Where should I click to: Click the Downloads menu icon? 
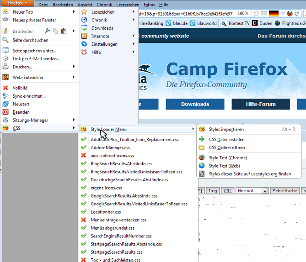pos(84,28)
